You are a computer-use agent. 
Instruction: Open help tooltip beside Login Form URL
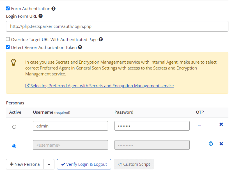pos(41,16)
